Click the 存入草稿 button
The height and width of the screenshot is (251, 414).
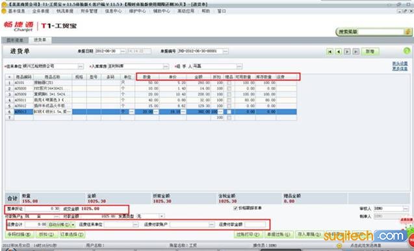pyautogui.click(x=309, y=234)
